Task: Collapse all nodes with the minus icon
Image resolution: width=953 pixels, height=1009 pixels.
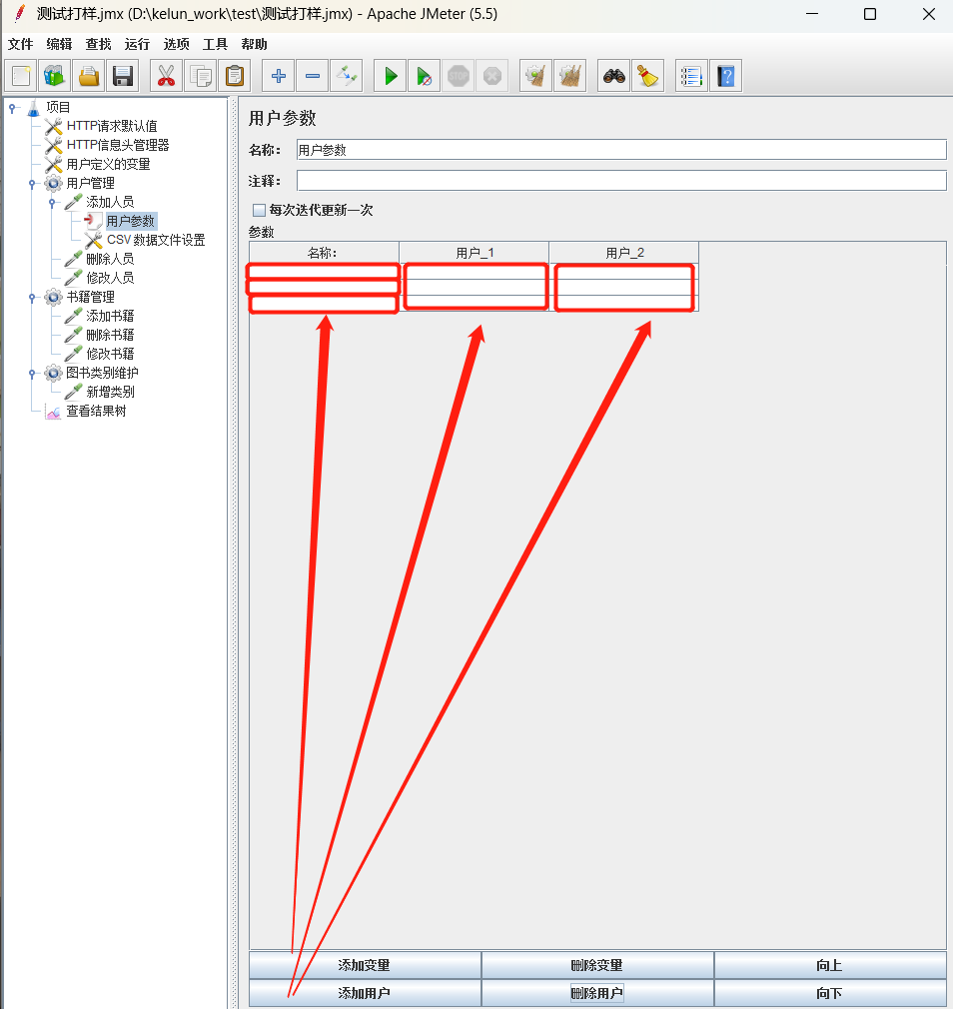Action: pos(313,77)
